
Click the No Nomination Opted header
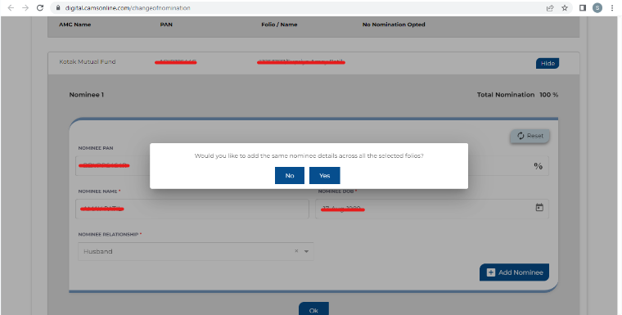pos(394,25)
